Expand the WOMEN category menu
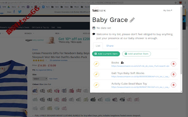The width and height of the screenshot is (188, 117). [29, 33]
